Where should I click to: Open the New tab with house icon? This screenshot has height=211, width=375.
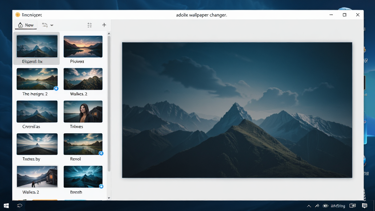pos(26,25)
